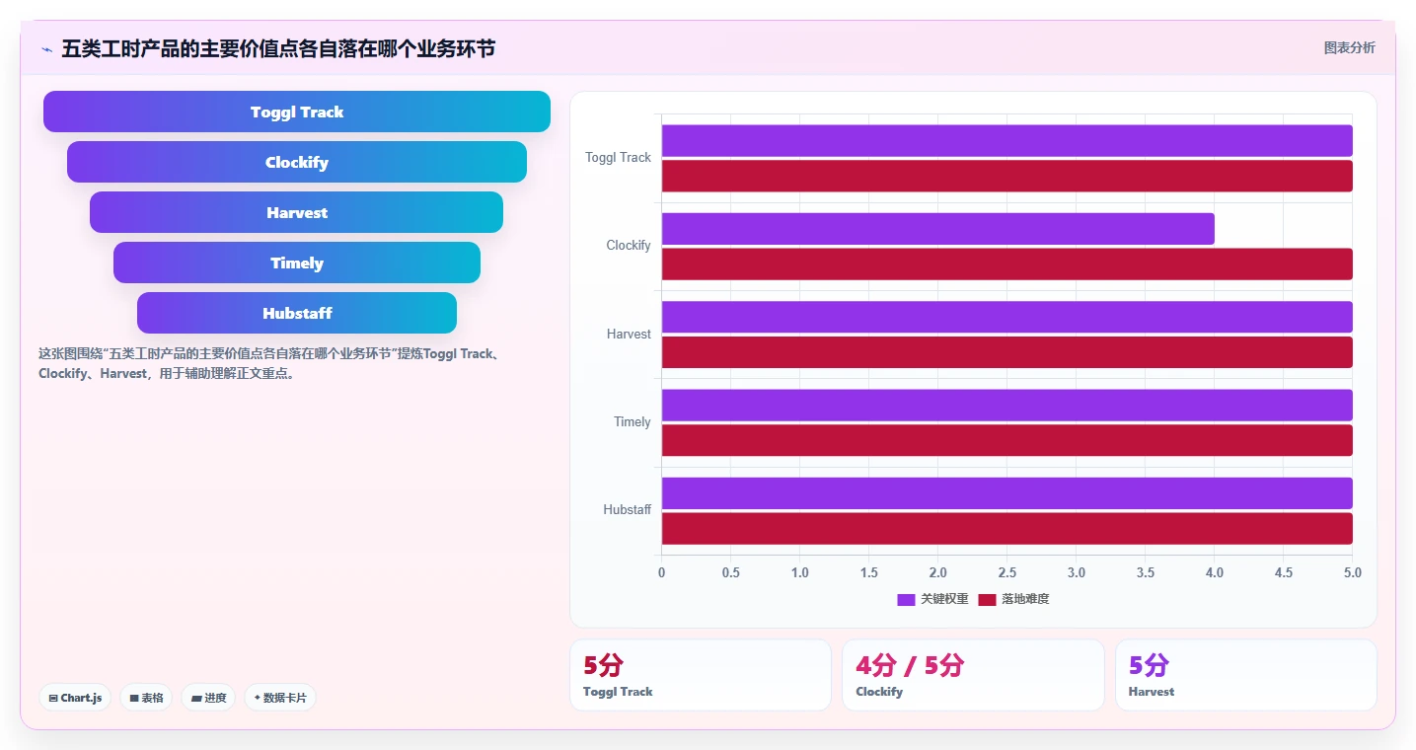The image size is (1416, 750).
Task: Select the Toggl Track funnel bar
Action: 297,112
